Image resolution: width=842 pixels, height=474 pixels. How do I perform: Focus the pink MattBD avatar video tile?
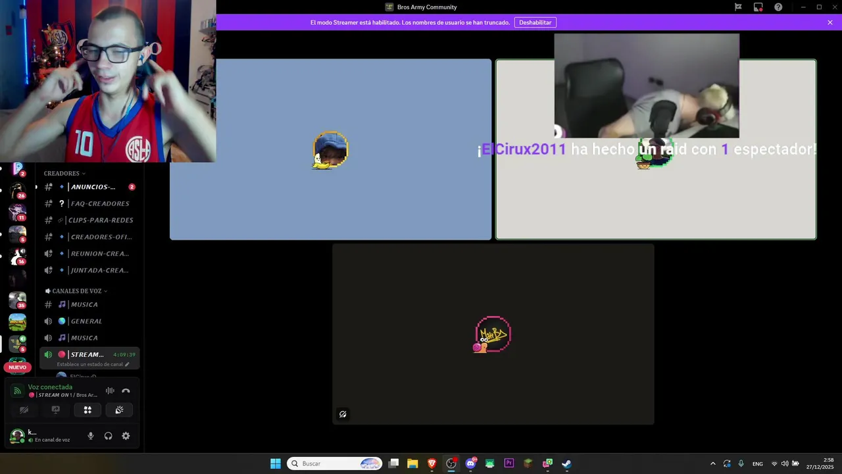(493, 334)
